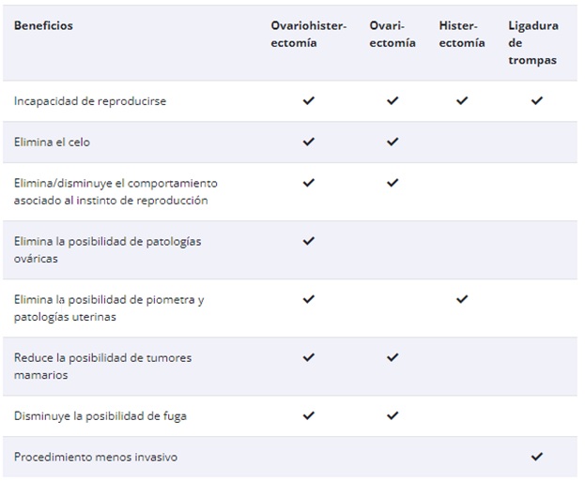Click the Reduce la posibilidad de tumores mamarios text
This screenshot has height=481, width=585.
(102, 367)
